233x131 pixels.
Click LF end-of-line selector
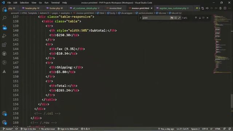[x=211, y=129]
